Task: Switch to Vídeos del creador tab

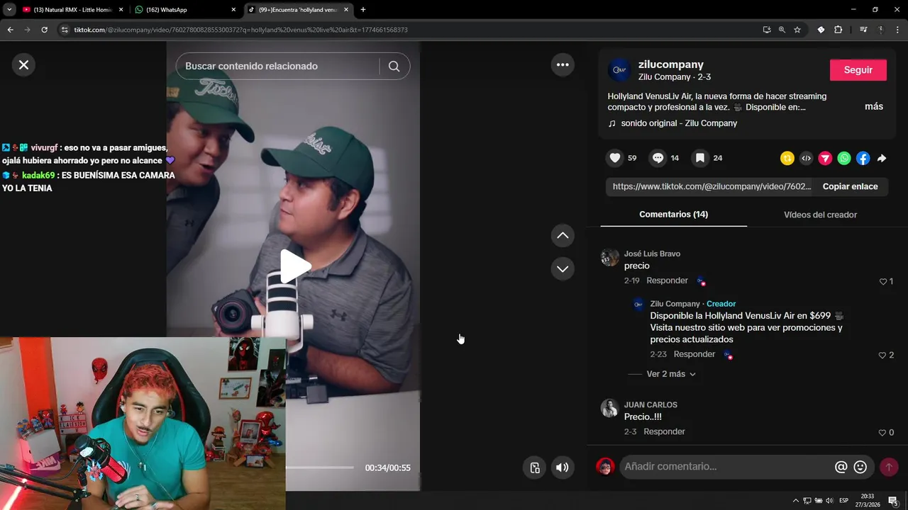Action: (820, 215)
